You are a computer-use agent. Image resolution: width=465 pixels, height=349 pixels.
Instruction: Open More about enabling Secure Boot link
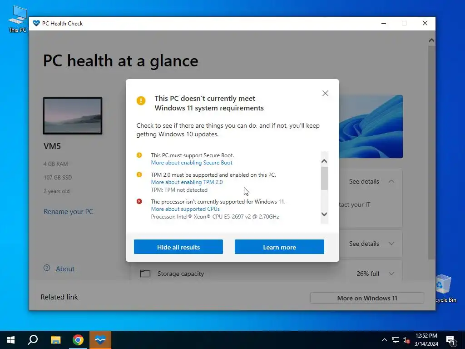192,163
